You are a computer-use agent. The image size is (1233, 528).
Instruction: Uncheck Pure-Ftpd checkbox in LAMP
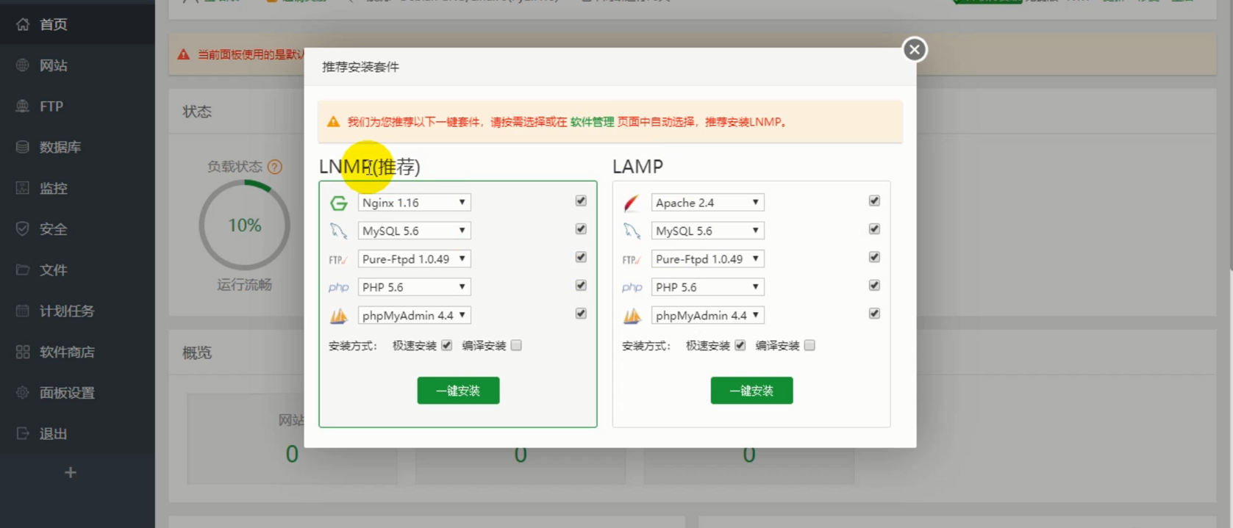click(874, 257)
